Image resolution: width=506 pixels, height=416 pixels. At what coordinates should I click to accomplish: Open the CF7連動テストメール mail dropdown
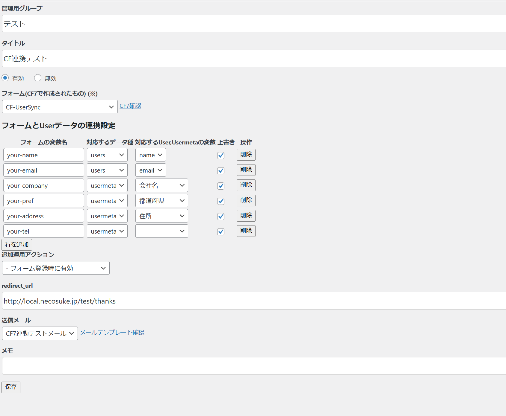(x=40, y=333)
